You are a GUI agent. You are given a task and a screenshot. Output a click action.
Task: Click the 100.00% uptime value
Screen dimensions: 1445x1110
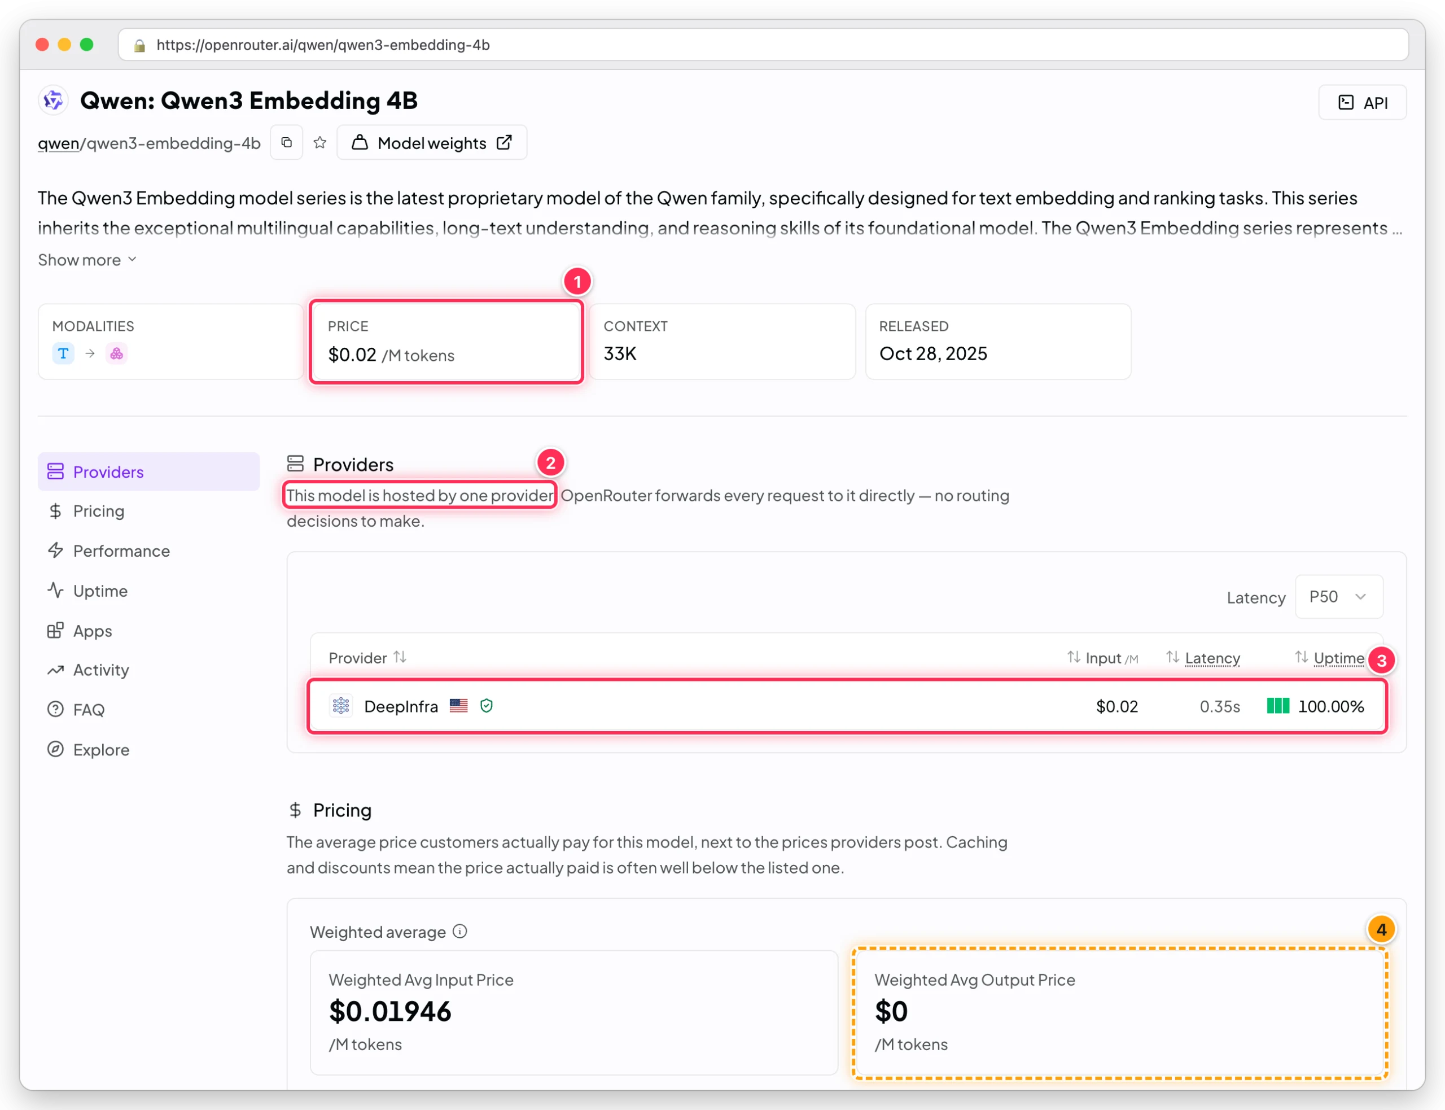(x=1331, y=706)
